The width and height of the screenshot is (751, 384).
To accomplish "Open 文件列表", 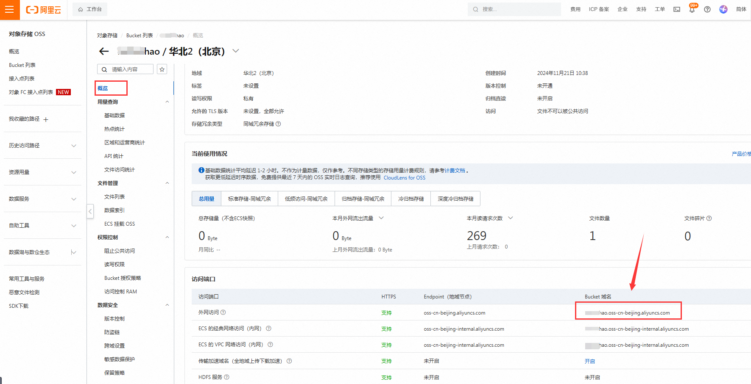I will pos(114,197).
